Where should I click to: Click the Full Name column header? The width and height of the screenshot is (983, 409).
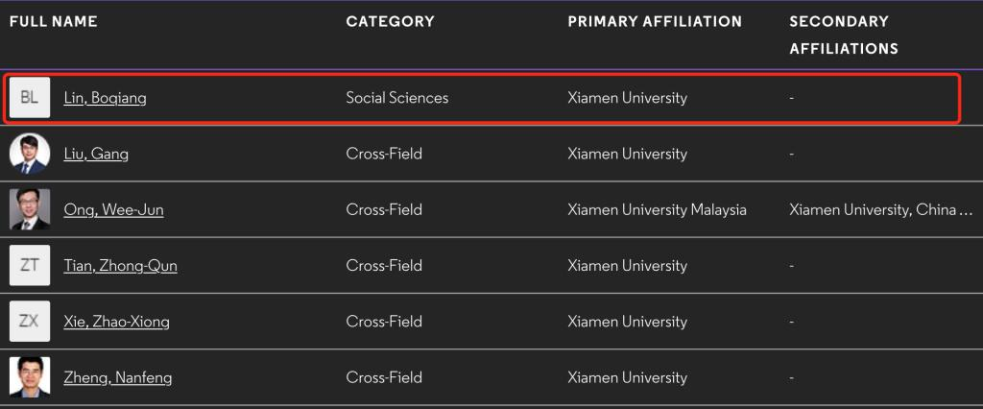coord(54,21)
